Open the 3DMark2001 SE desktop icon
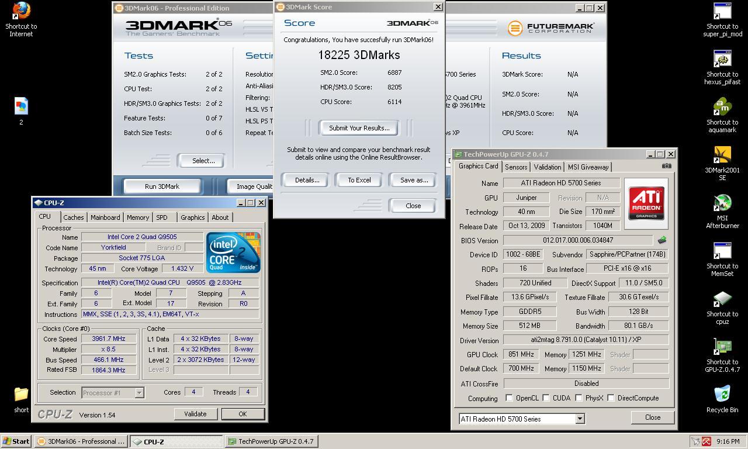This screenshot has height=449, width=748. [722, 154]
